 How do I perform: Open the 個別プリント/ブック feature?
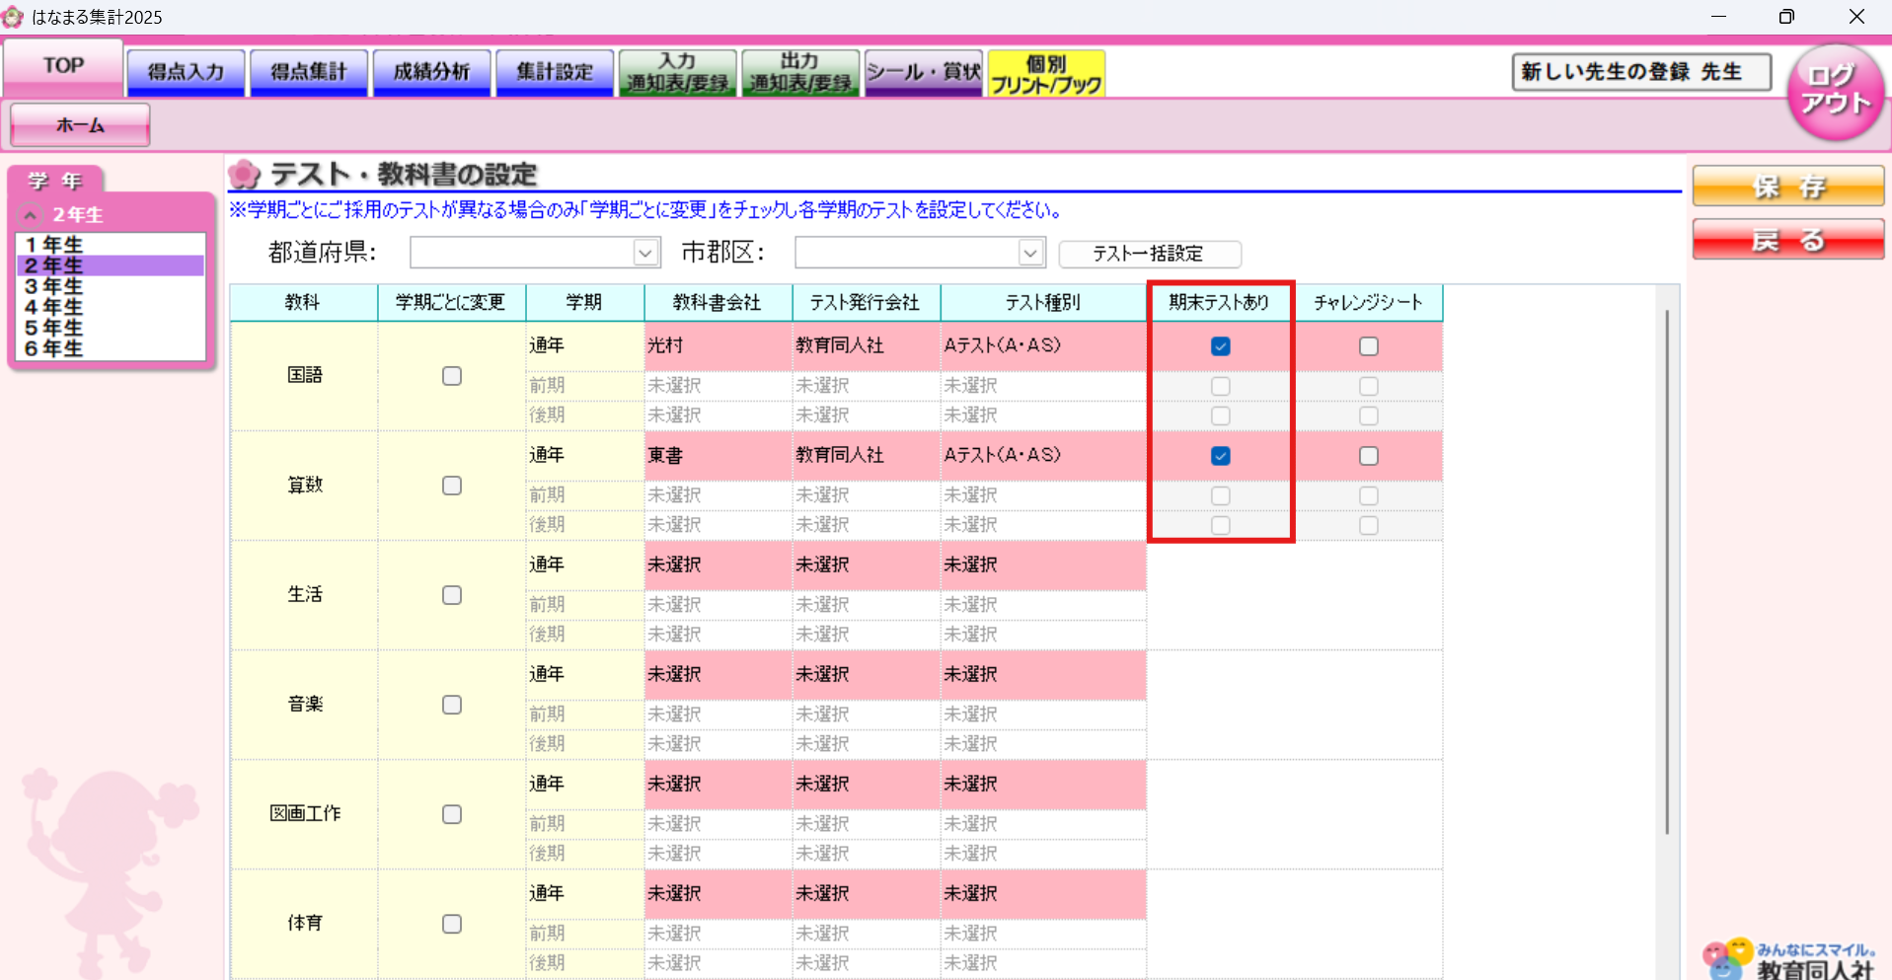coord(1045,72)
